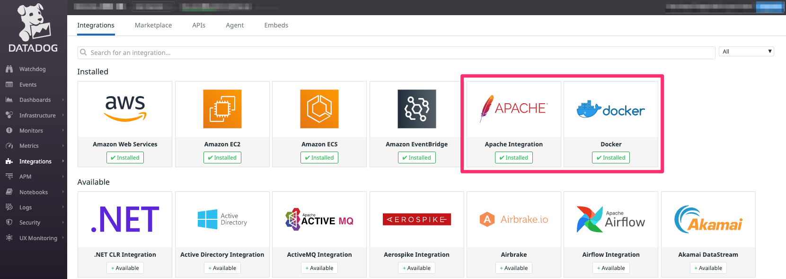Click the Logs icon in sidebar
786x279 pixels.
[9, 207]
